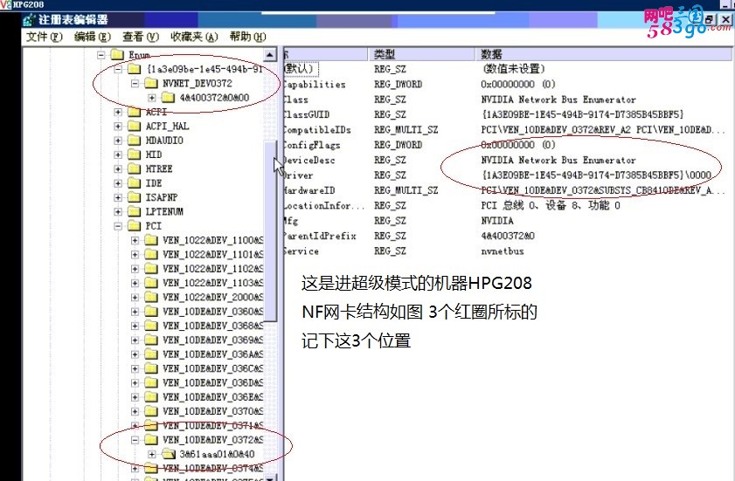Expand the HID key
The width and height of the screenshot is (735, 481).
(x=118, y=155)
